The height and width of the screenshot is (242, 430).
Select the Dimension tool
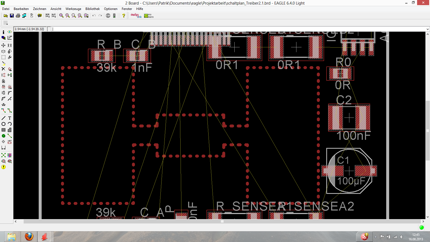[x=3, y=148]
